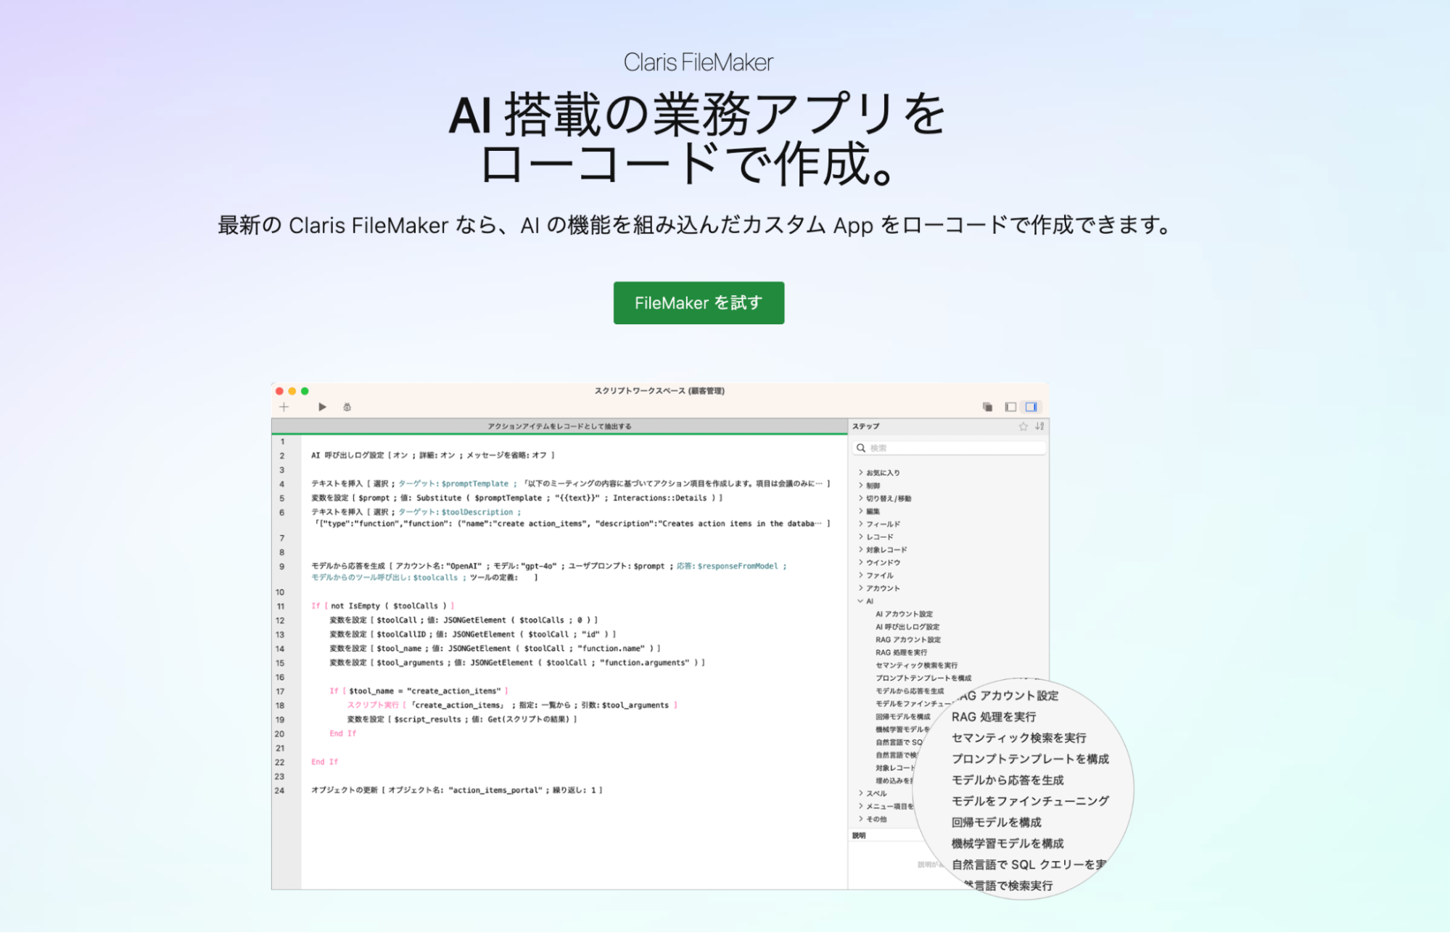This screenshot has height=933, width=1450.
Task: Open the script debugger bug icon
Action: [x=347, y=407]
